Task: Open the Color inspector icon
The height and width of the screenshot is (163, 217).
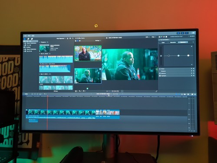Action: [162, 37]
